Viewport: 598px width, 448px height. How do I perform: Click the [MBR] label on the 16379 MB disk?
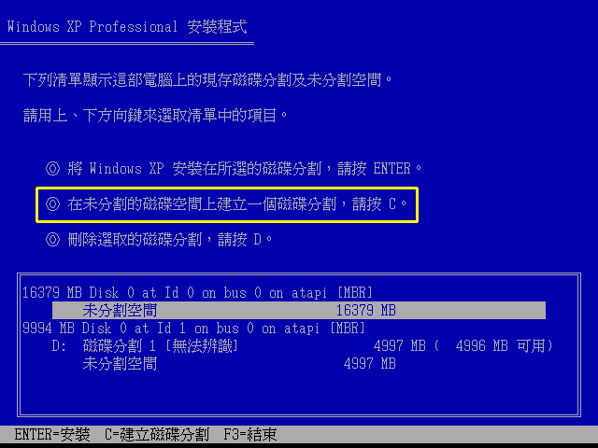(355, 292)
